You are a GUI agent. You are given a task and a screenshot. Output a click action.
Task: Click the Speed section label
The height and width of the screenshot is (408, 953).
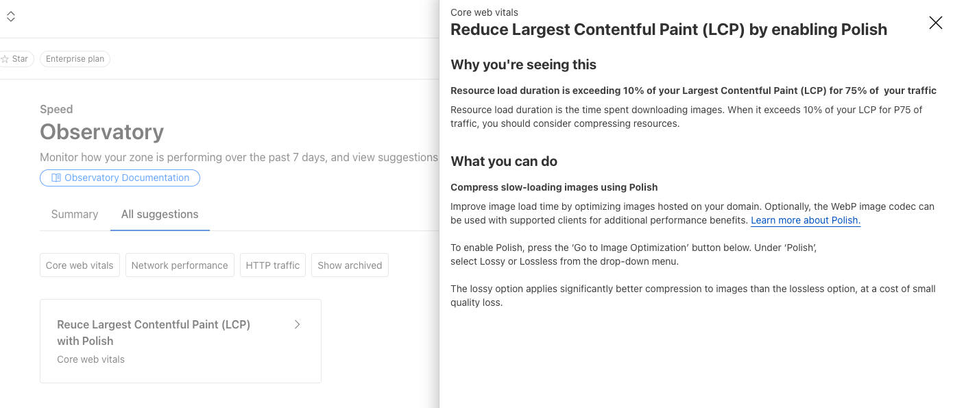56,109
